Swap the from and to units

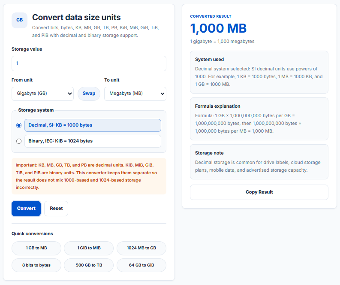coord(89,94)
